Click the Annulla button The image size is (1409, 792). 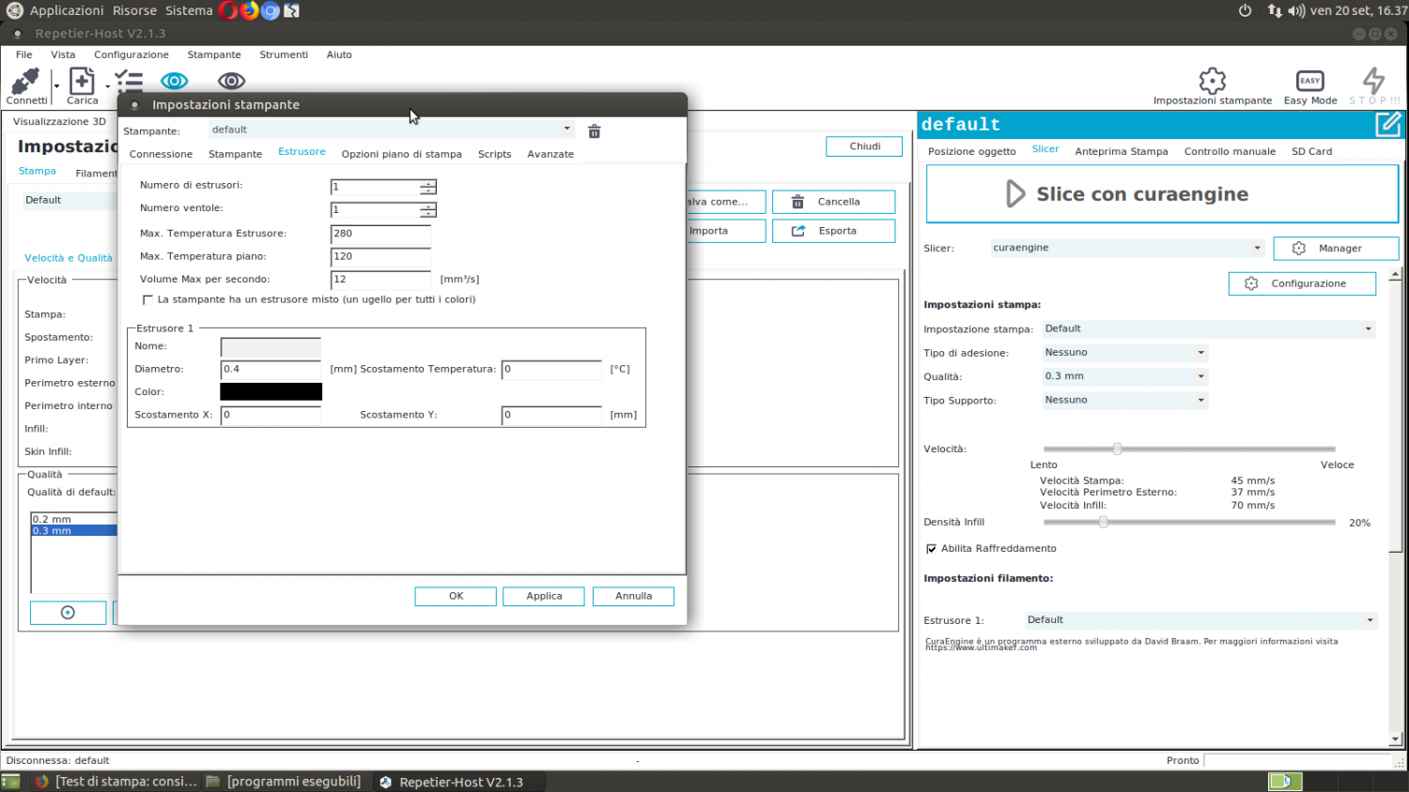[x=633, y=596]
